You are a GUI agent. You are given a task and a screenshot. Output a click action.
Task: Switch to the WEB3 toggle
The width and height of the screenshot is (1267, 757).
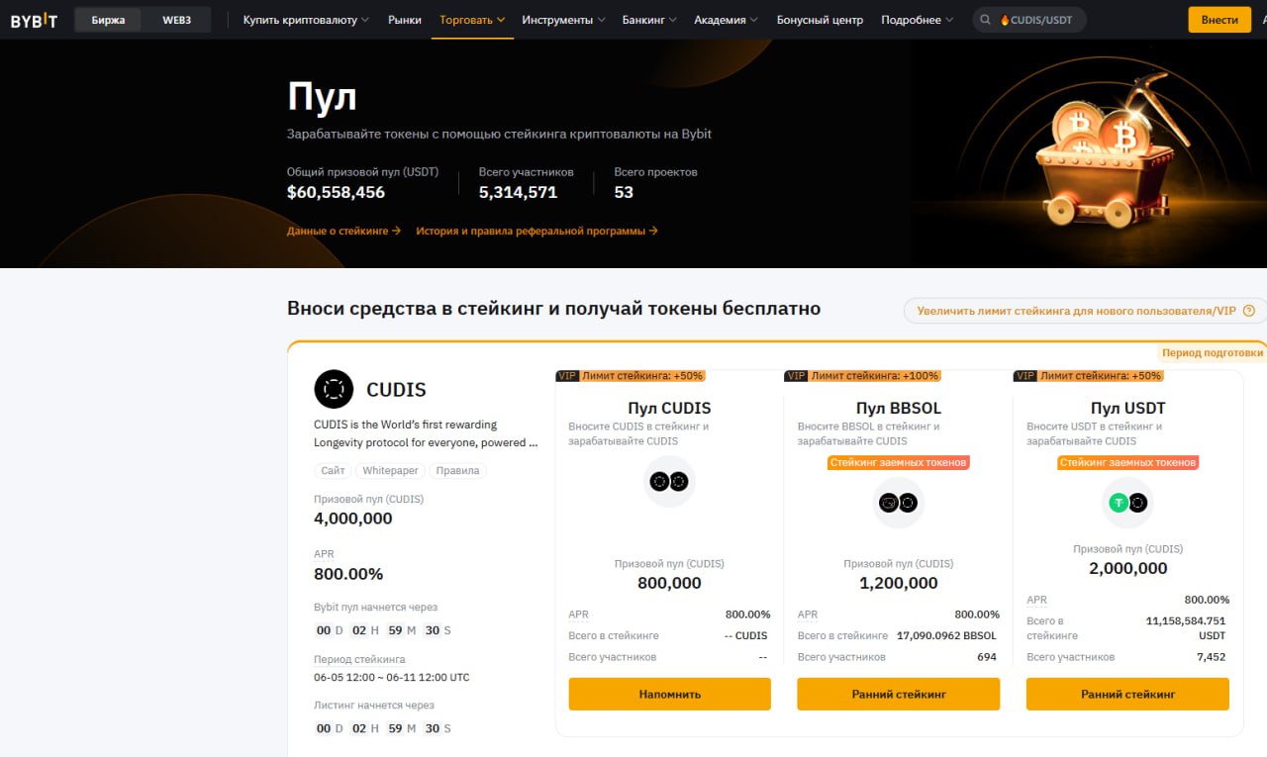click(176, 20)
